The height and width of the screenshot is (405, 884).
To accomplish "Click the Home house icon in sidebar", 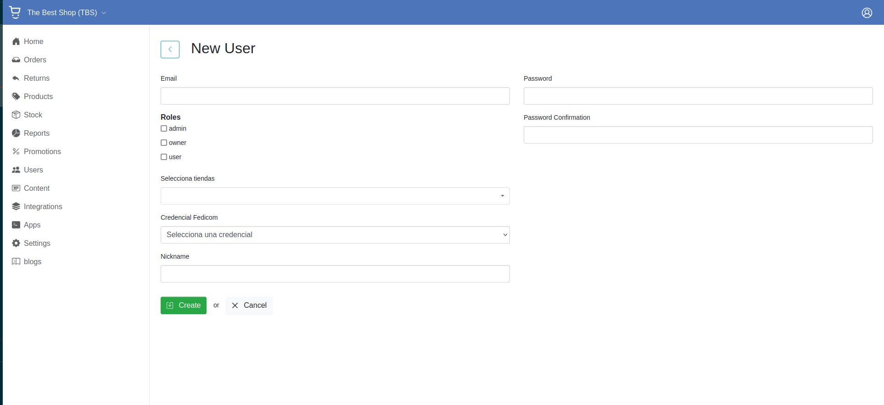I will (16, 41).
